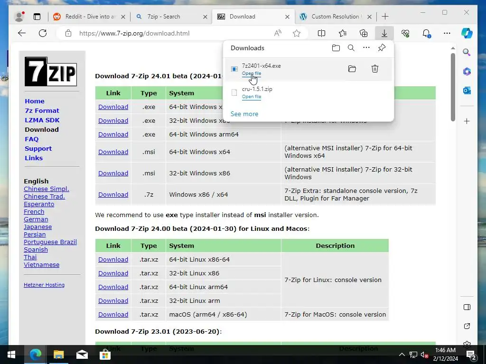
Task: Open LZMA SDK sidebar link
Action: [42, 120]
